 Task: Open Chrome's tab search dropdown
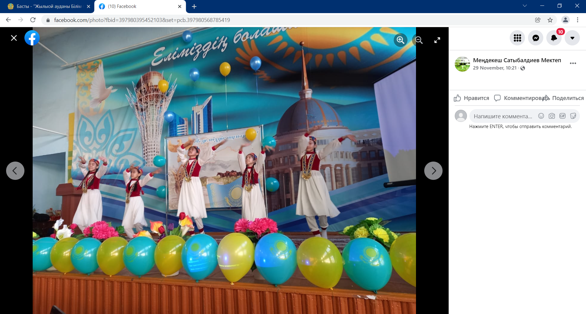click(525, 6)
